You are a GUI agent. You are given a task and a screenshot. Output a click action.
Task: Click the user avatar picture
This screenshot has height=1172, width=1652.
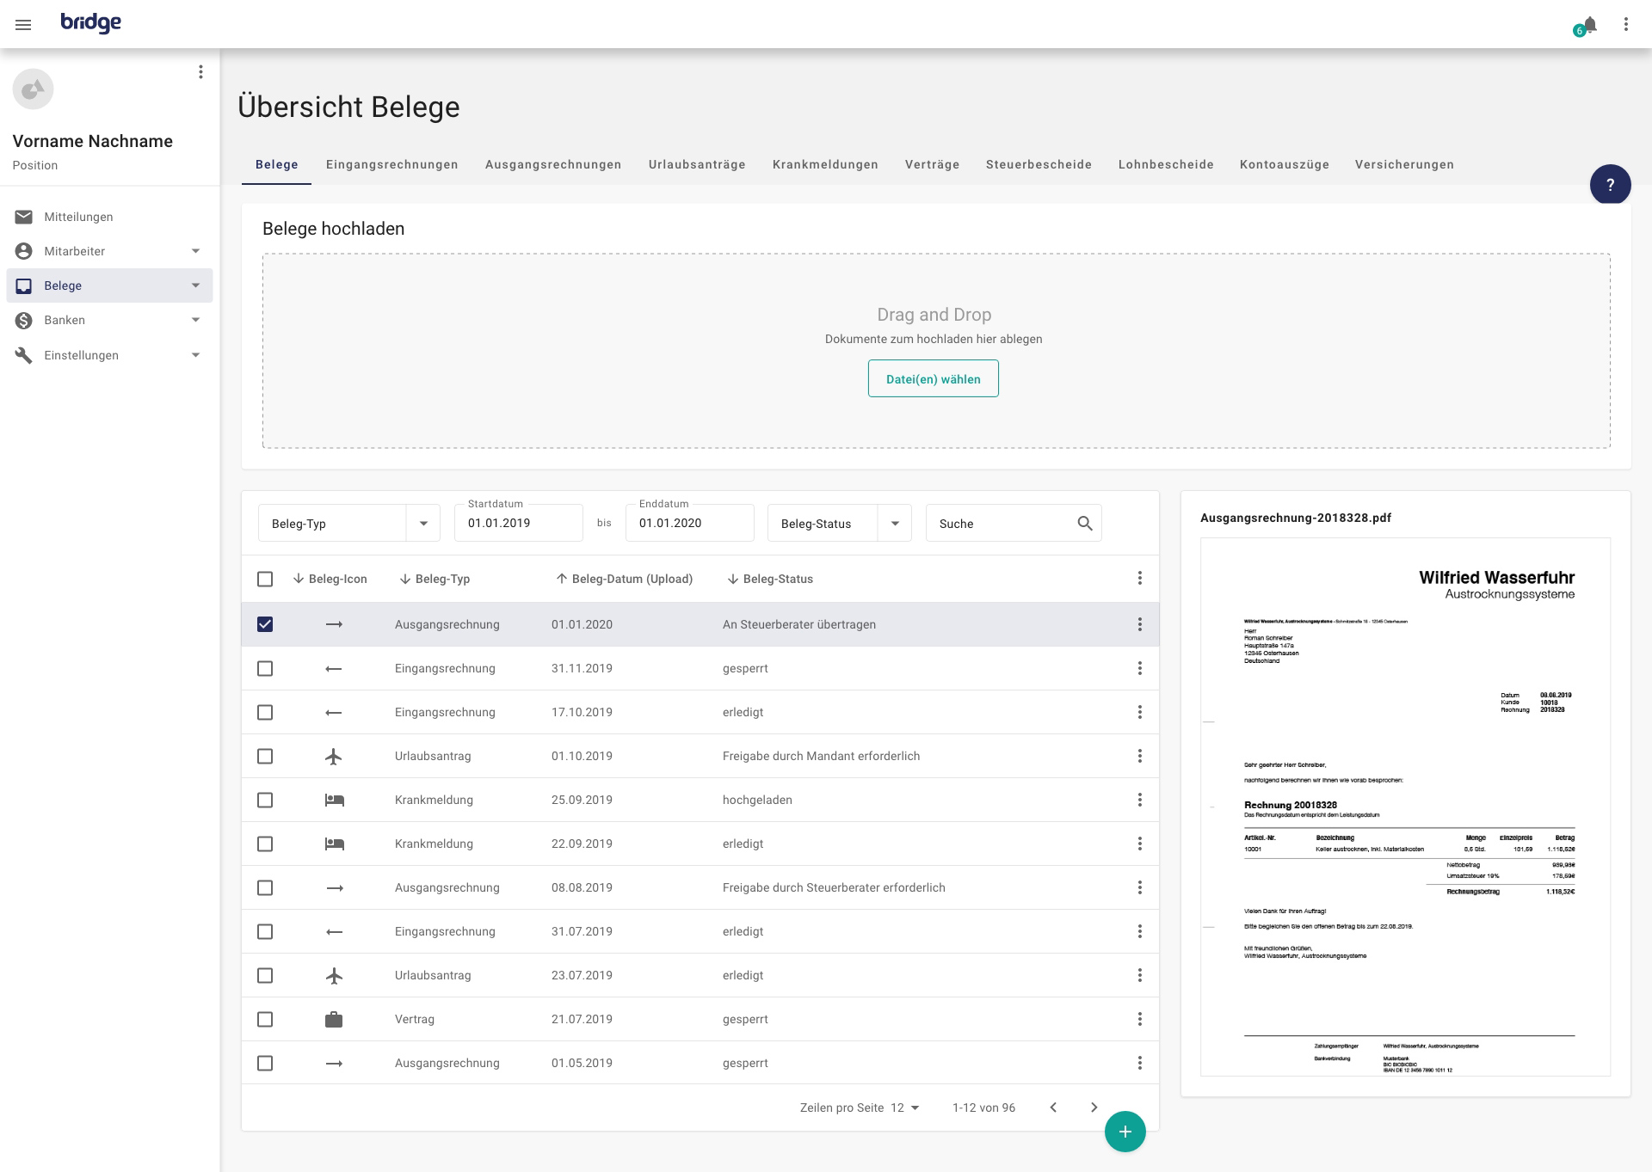33,89
